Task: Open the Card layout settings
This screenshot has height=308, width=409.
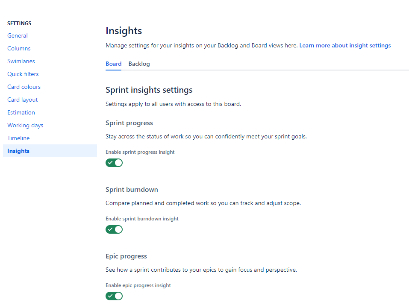Action: tap(22, 100)
